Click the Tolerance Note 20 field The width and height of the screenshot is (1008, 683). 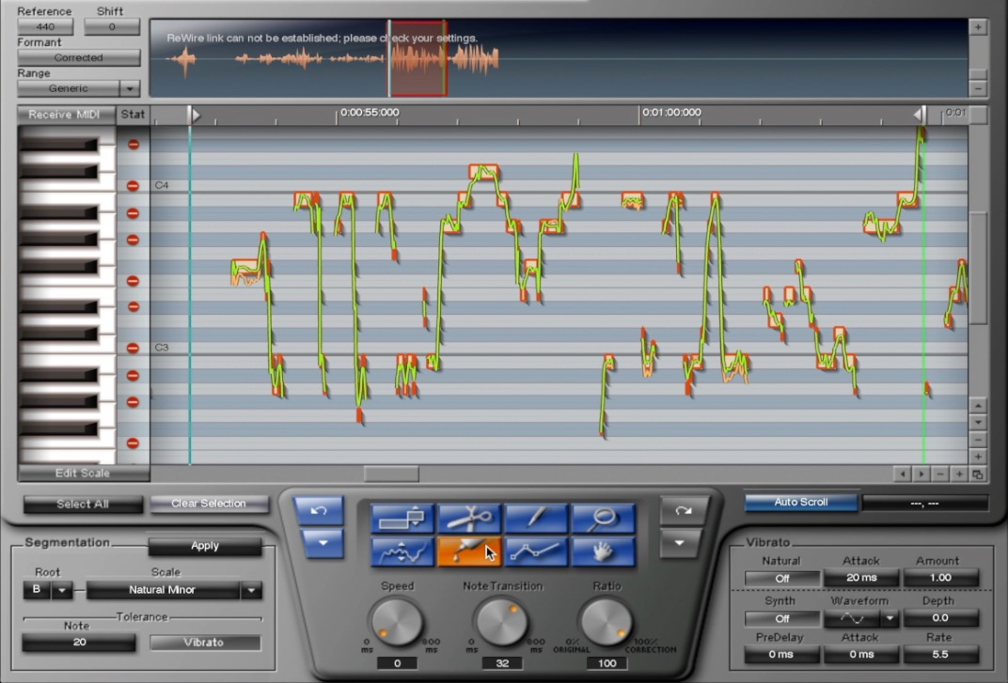(x=79, y=642)
